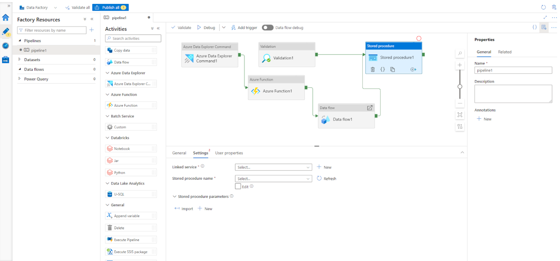The height and width of the screenshot is (261, 560).
Task: Zoom out with the minus canvas button
Action: tap(460, 103)
